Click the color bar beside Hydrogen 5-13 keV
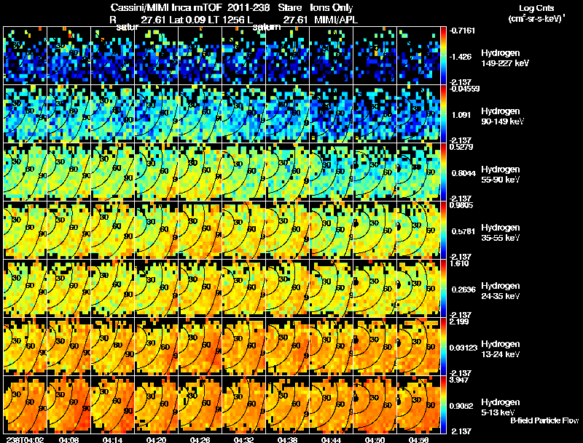Viewport: 583px width, 443px height. (x=443, y=405)
